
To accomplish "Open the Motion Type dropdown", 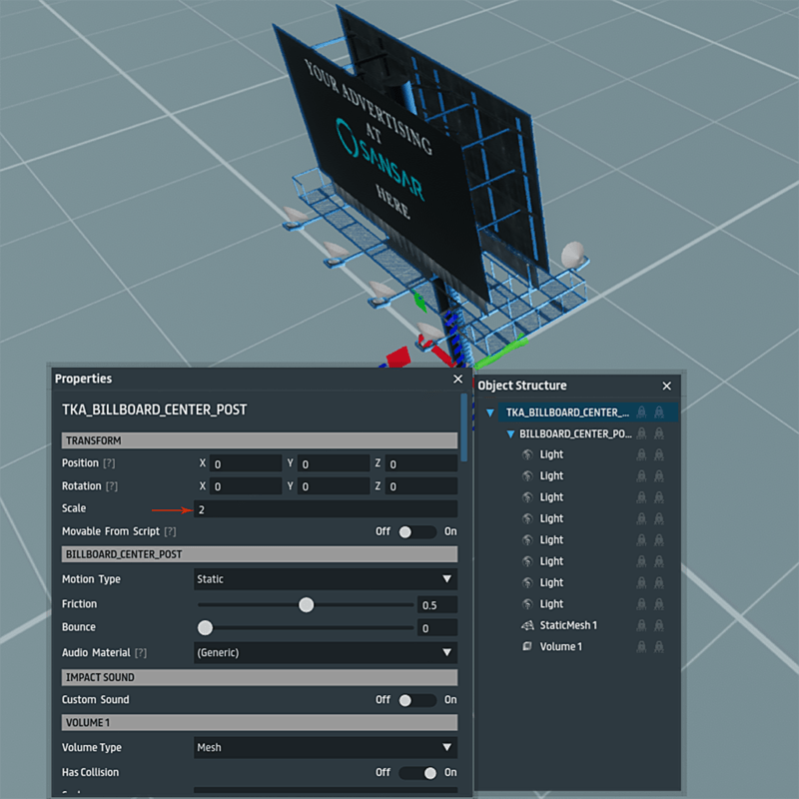I will point(325,579).
